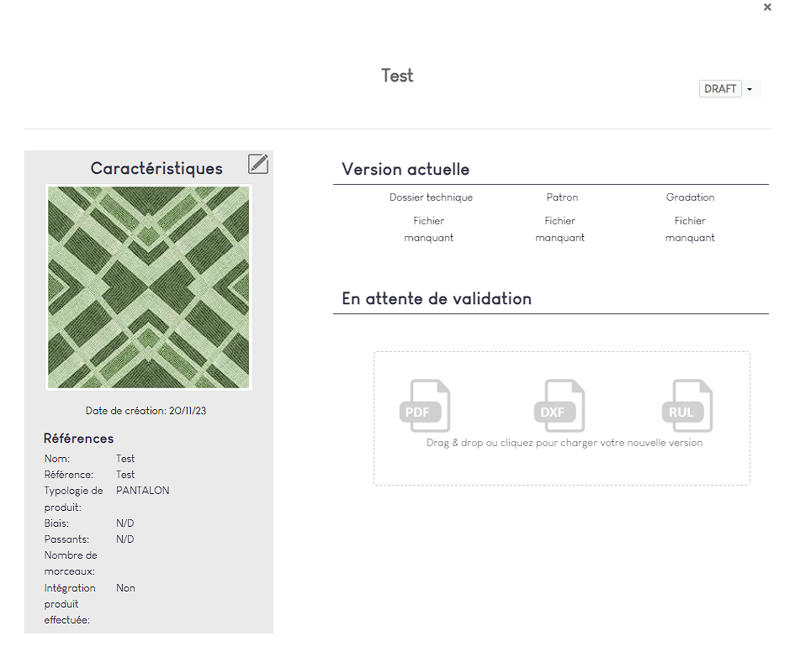Click the RUL file upload icon
Screen dimensions: 795x652
click(x=687, y=406)
